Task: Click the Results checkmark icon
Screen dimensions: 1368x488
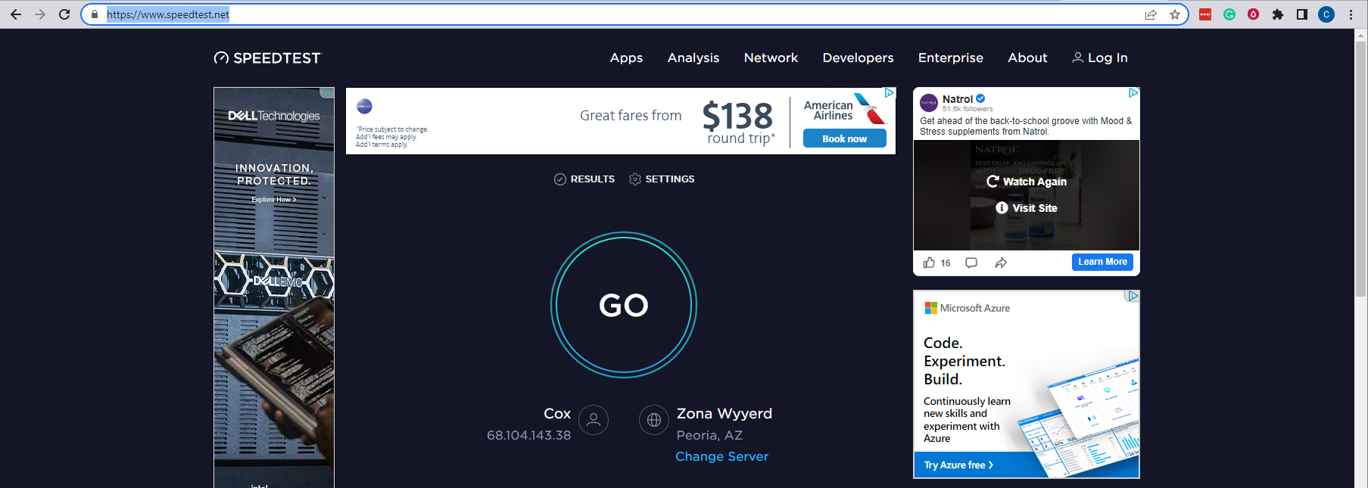Action: [560, 179]
